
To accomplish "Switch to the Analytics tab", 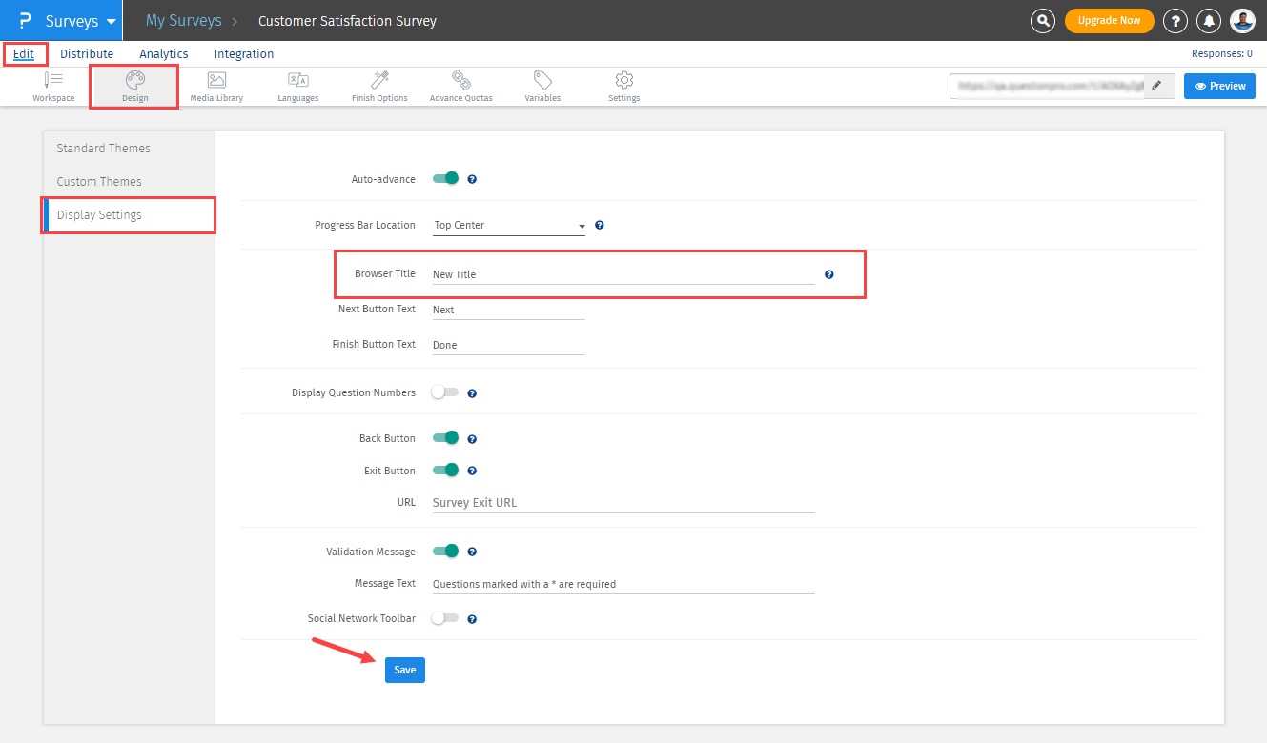I will coord(164,54).
